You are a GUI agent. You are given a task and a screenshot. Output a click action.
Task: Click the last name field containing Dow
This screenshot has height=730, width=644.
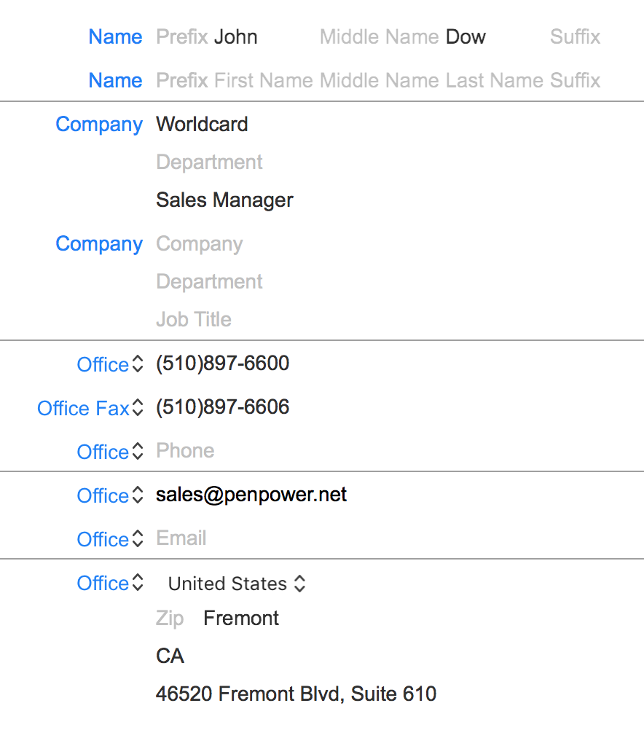click(x=466, y=36)
